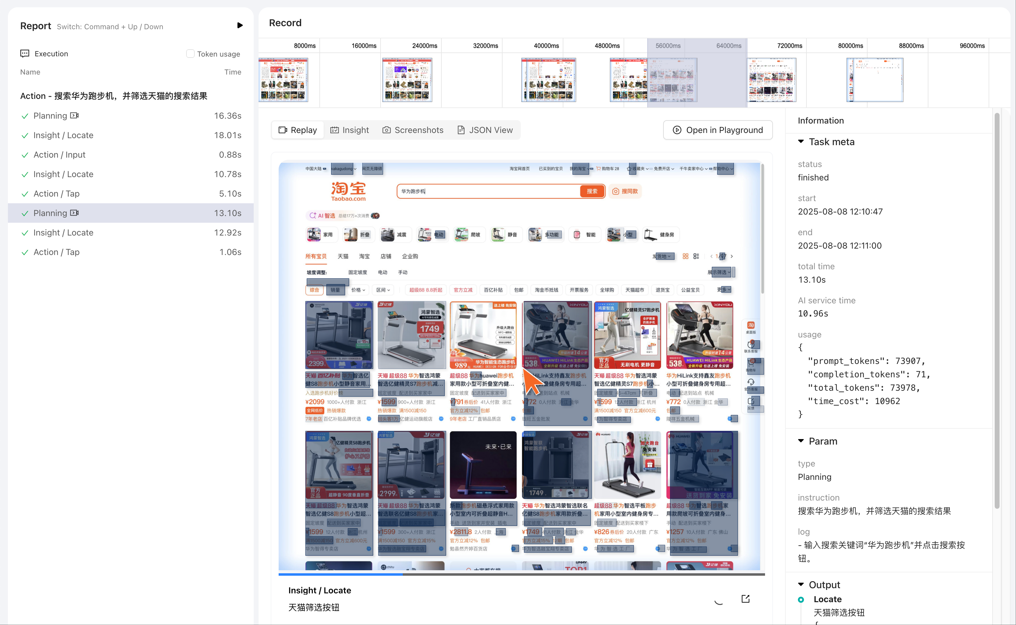Switch to list view icon in Taobao results

pos(696,256)
